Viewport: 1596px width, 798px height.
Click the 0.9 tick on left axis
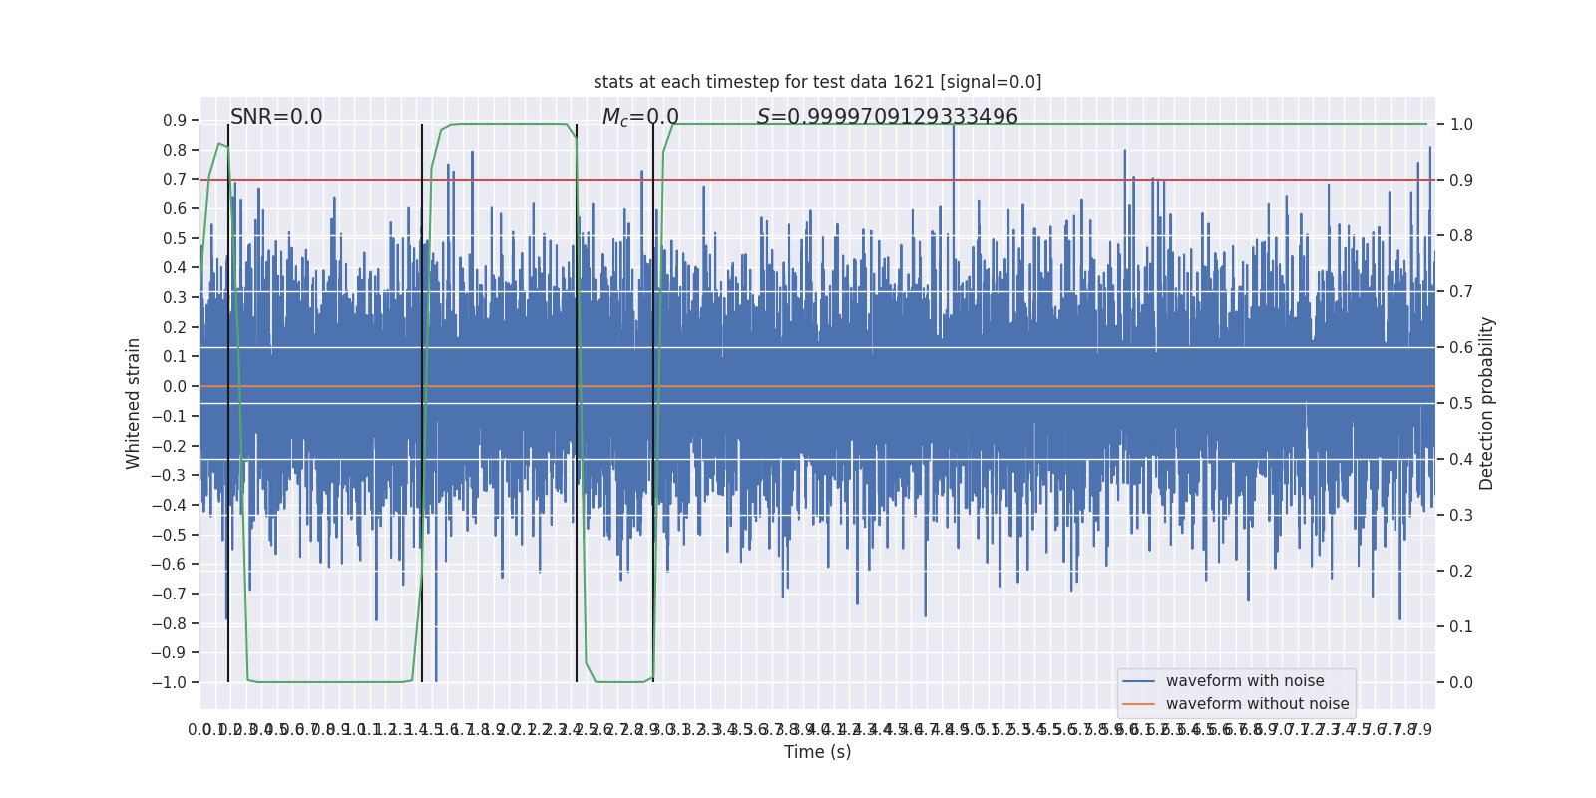(175, 120)
